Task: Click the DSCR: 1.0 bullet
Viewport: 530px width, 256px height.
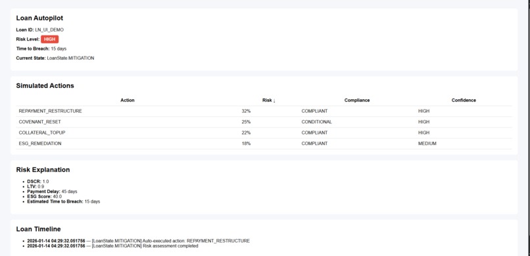Action: click(38, 181)
